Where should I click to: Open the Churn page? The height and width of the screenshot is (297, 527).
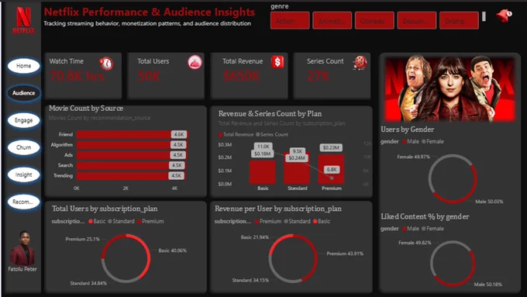tap(23, 147)
